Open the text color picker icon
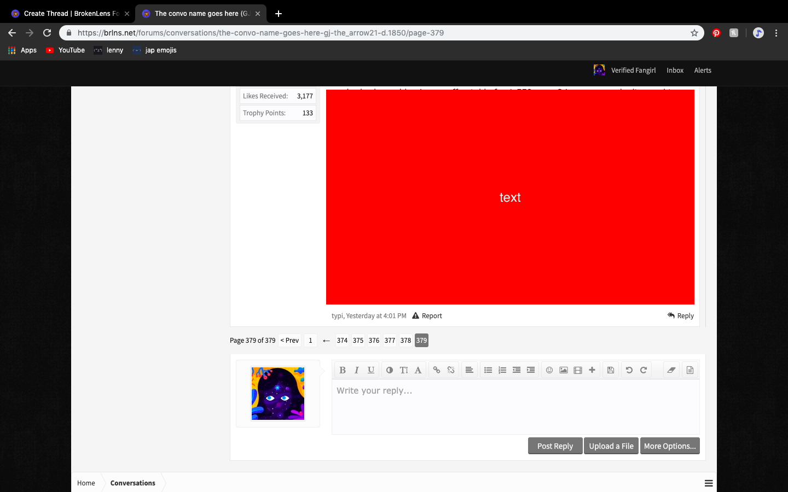Viewport: 788px width, 492px height. click(390, 370)
